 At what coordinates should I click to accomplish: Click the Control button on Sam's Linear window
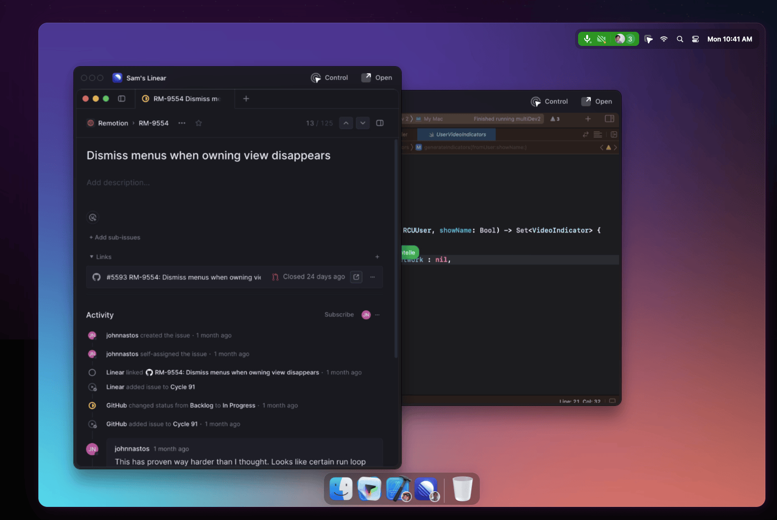pos(329,78)
